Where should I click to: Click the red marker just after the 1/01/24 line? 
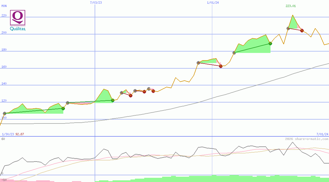[221, 66]
